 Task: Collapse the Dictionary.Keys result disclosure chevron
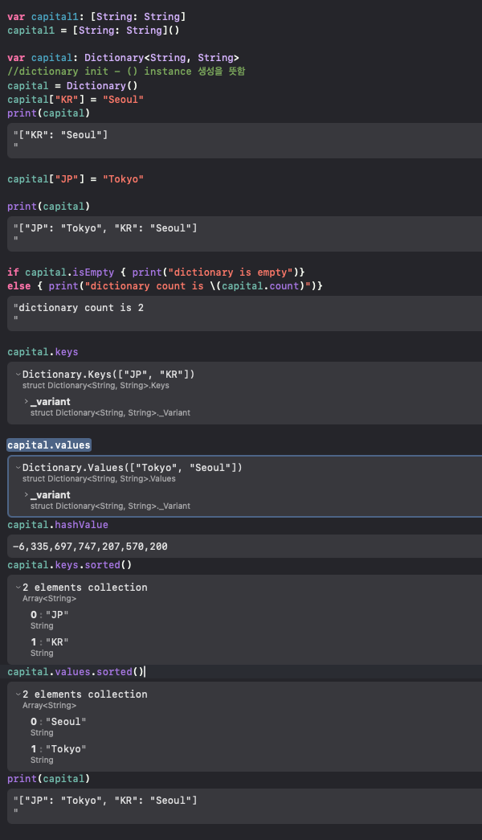(18, 375)
